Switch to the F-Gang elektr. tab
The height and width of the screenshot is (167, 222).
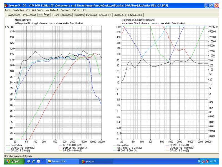point(135,14)
